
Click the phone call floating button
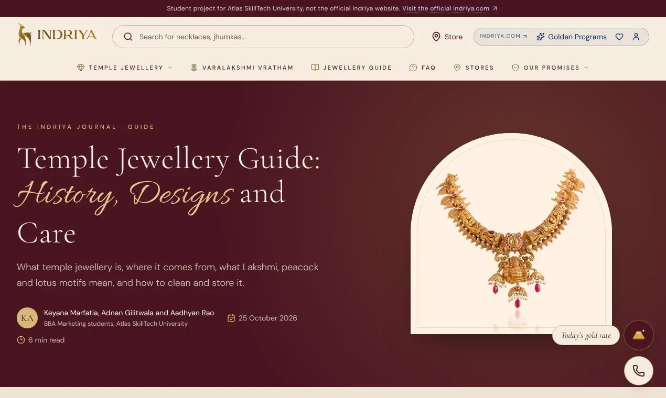pyautogui.click(x=639, y=371)
